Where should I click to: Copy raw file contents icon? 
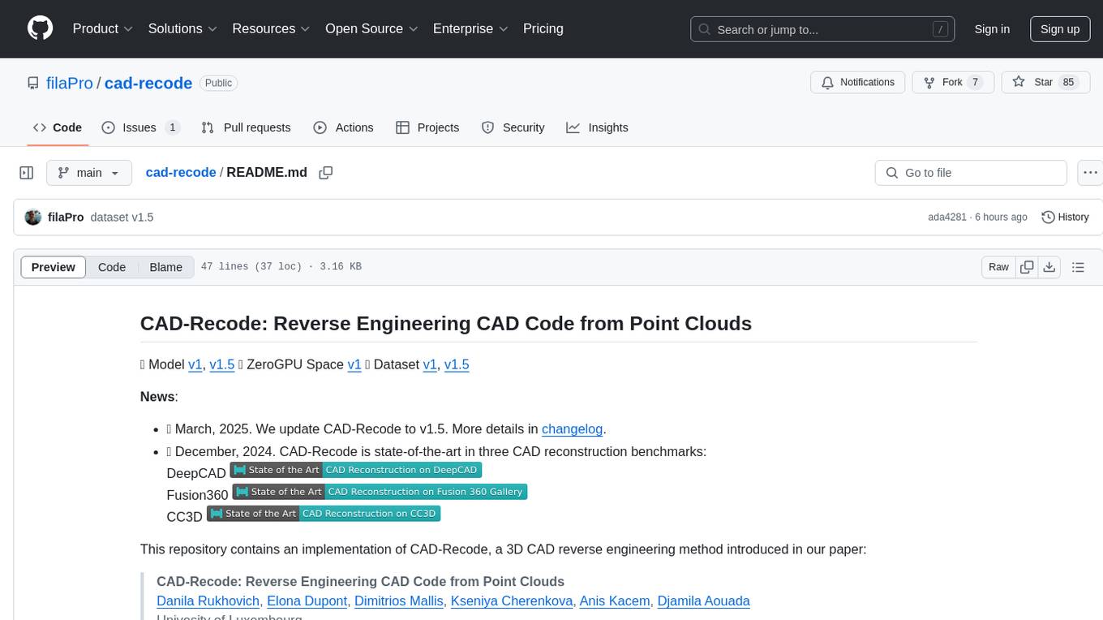click(1027, 267)
